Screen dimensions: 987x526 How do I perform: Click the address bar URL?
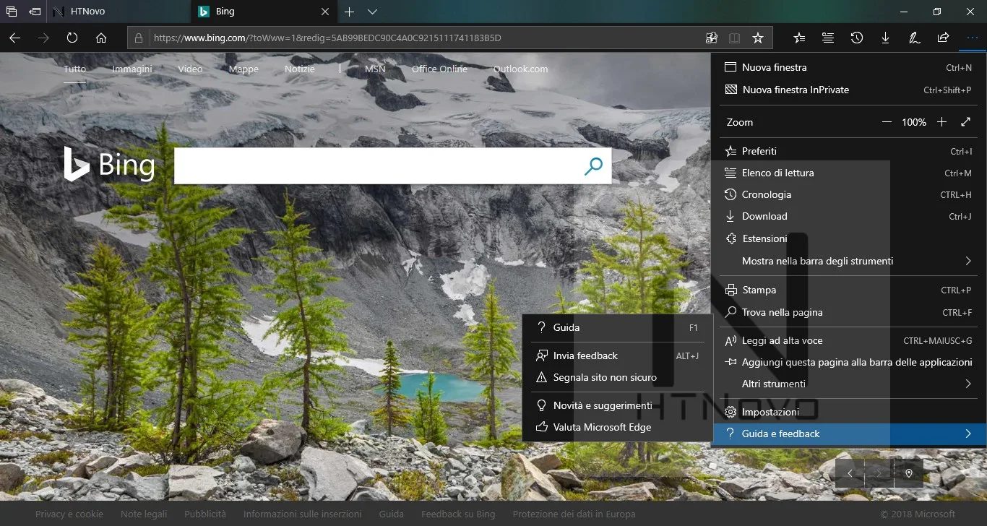point(327,38)
